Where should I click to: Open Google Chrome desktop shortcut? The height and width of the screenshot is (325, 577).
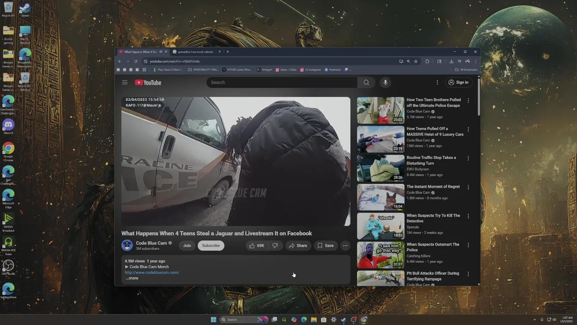[x=8, y=152]
